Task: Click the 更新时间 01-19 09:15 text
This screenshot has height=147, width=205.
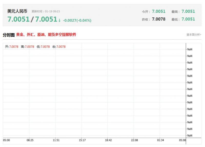Action: [46, 12]
